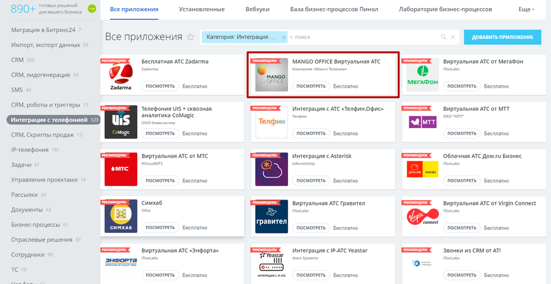Screen dimensions: 551x284
Task: Open Энфорта logo thumbnail
Action: pyautogui.click(x=121, y=263)
